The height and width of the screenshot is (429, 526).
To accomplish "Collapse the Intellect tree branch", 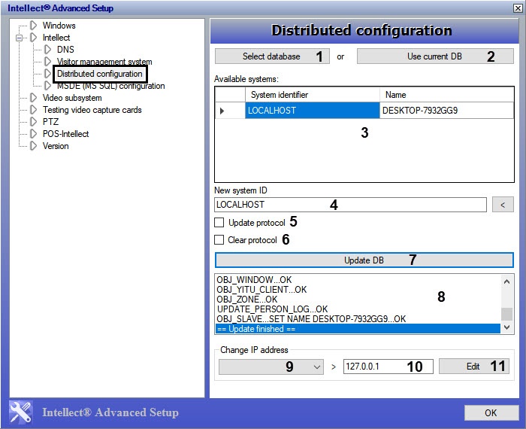I will 19,38.
